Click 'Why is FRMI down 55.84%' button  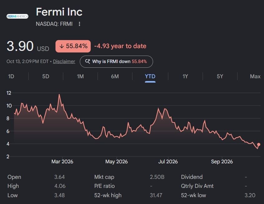116,61
